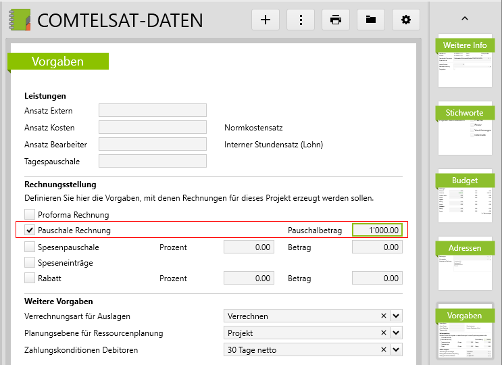502x365 pixels.
Task: Click the printer icon
Action: tap(336, 20)
